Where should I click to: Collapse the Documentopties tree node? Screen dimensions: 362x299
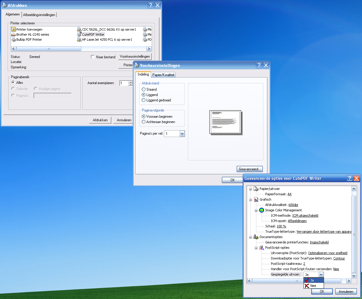(x=250, y=237)
